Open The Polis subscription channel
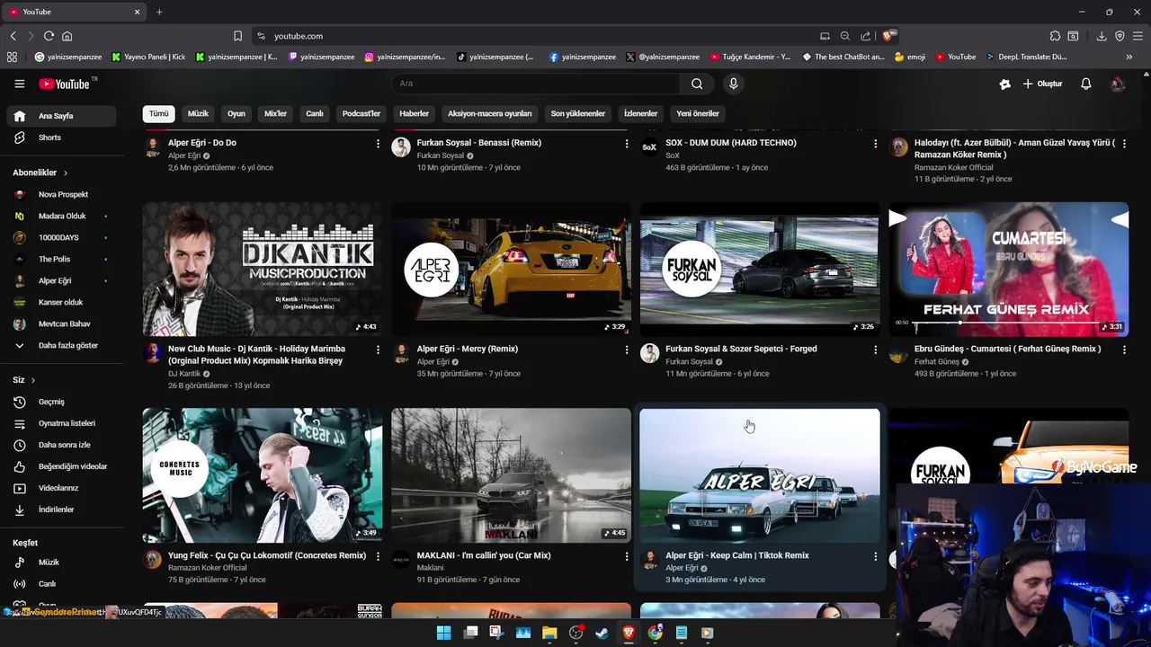The width and height of the screenshot is (1151, 647). 61,259
